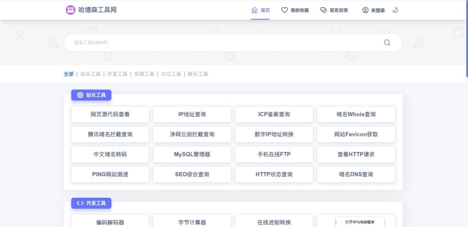
Task: Select the 实用工具 category filter
Action: click(144, 74)
